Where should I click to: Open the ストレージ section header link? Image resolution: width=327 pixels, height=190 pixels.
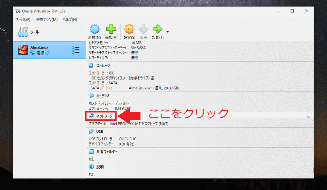[103, 66]
